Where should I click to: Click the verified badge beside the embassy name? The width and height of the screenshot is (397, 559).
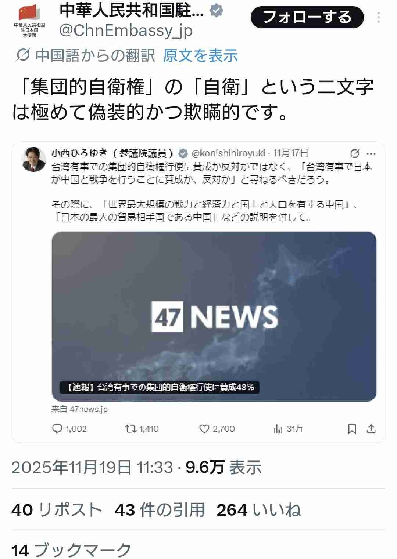[x=216, y=11]
